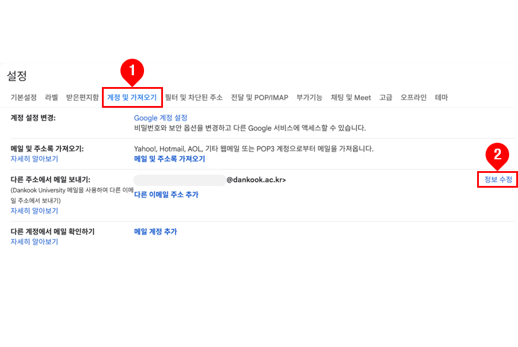Open the 전달 및 POP/IMAP tab
Viewport: 518px width, 347px height.
260,98
